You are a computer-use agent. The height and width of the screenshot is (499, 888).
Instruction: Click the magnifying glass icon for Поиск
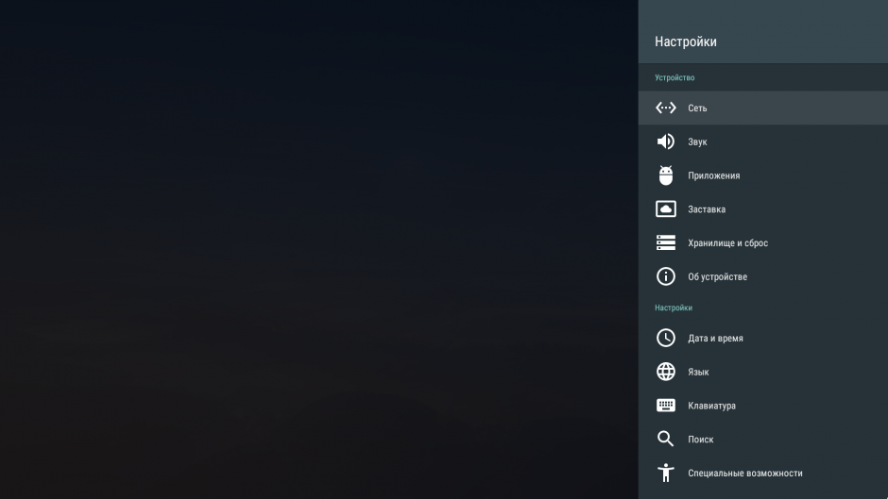[665, 439]
